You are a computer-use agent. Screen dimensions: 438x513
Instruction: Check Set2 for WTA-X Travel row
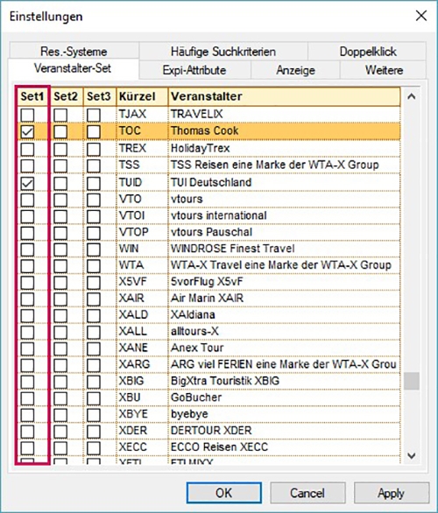[60, 265]
